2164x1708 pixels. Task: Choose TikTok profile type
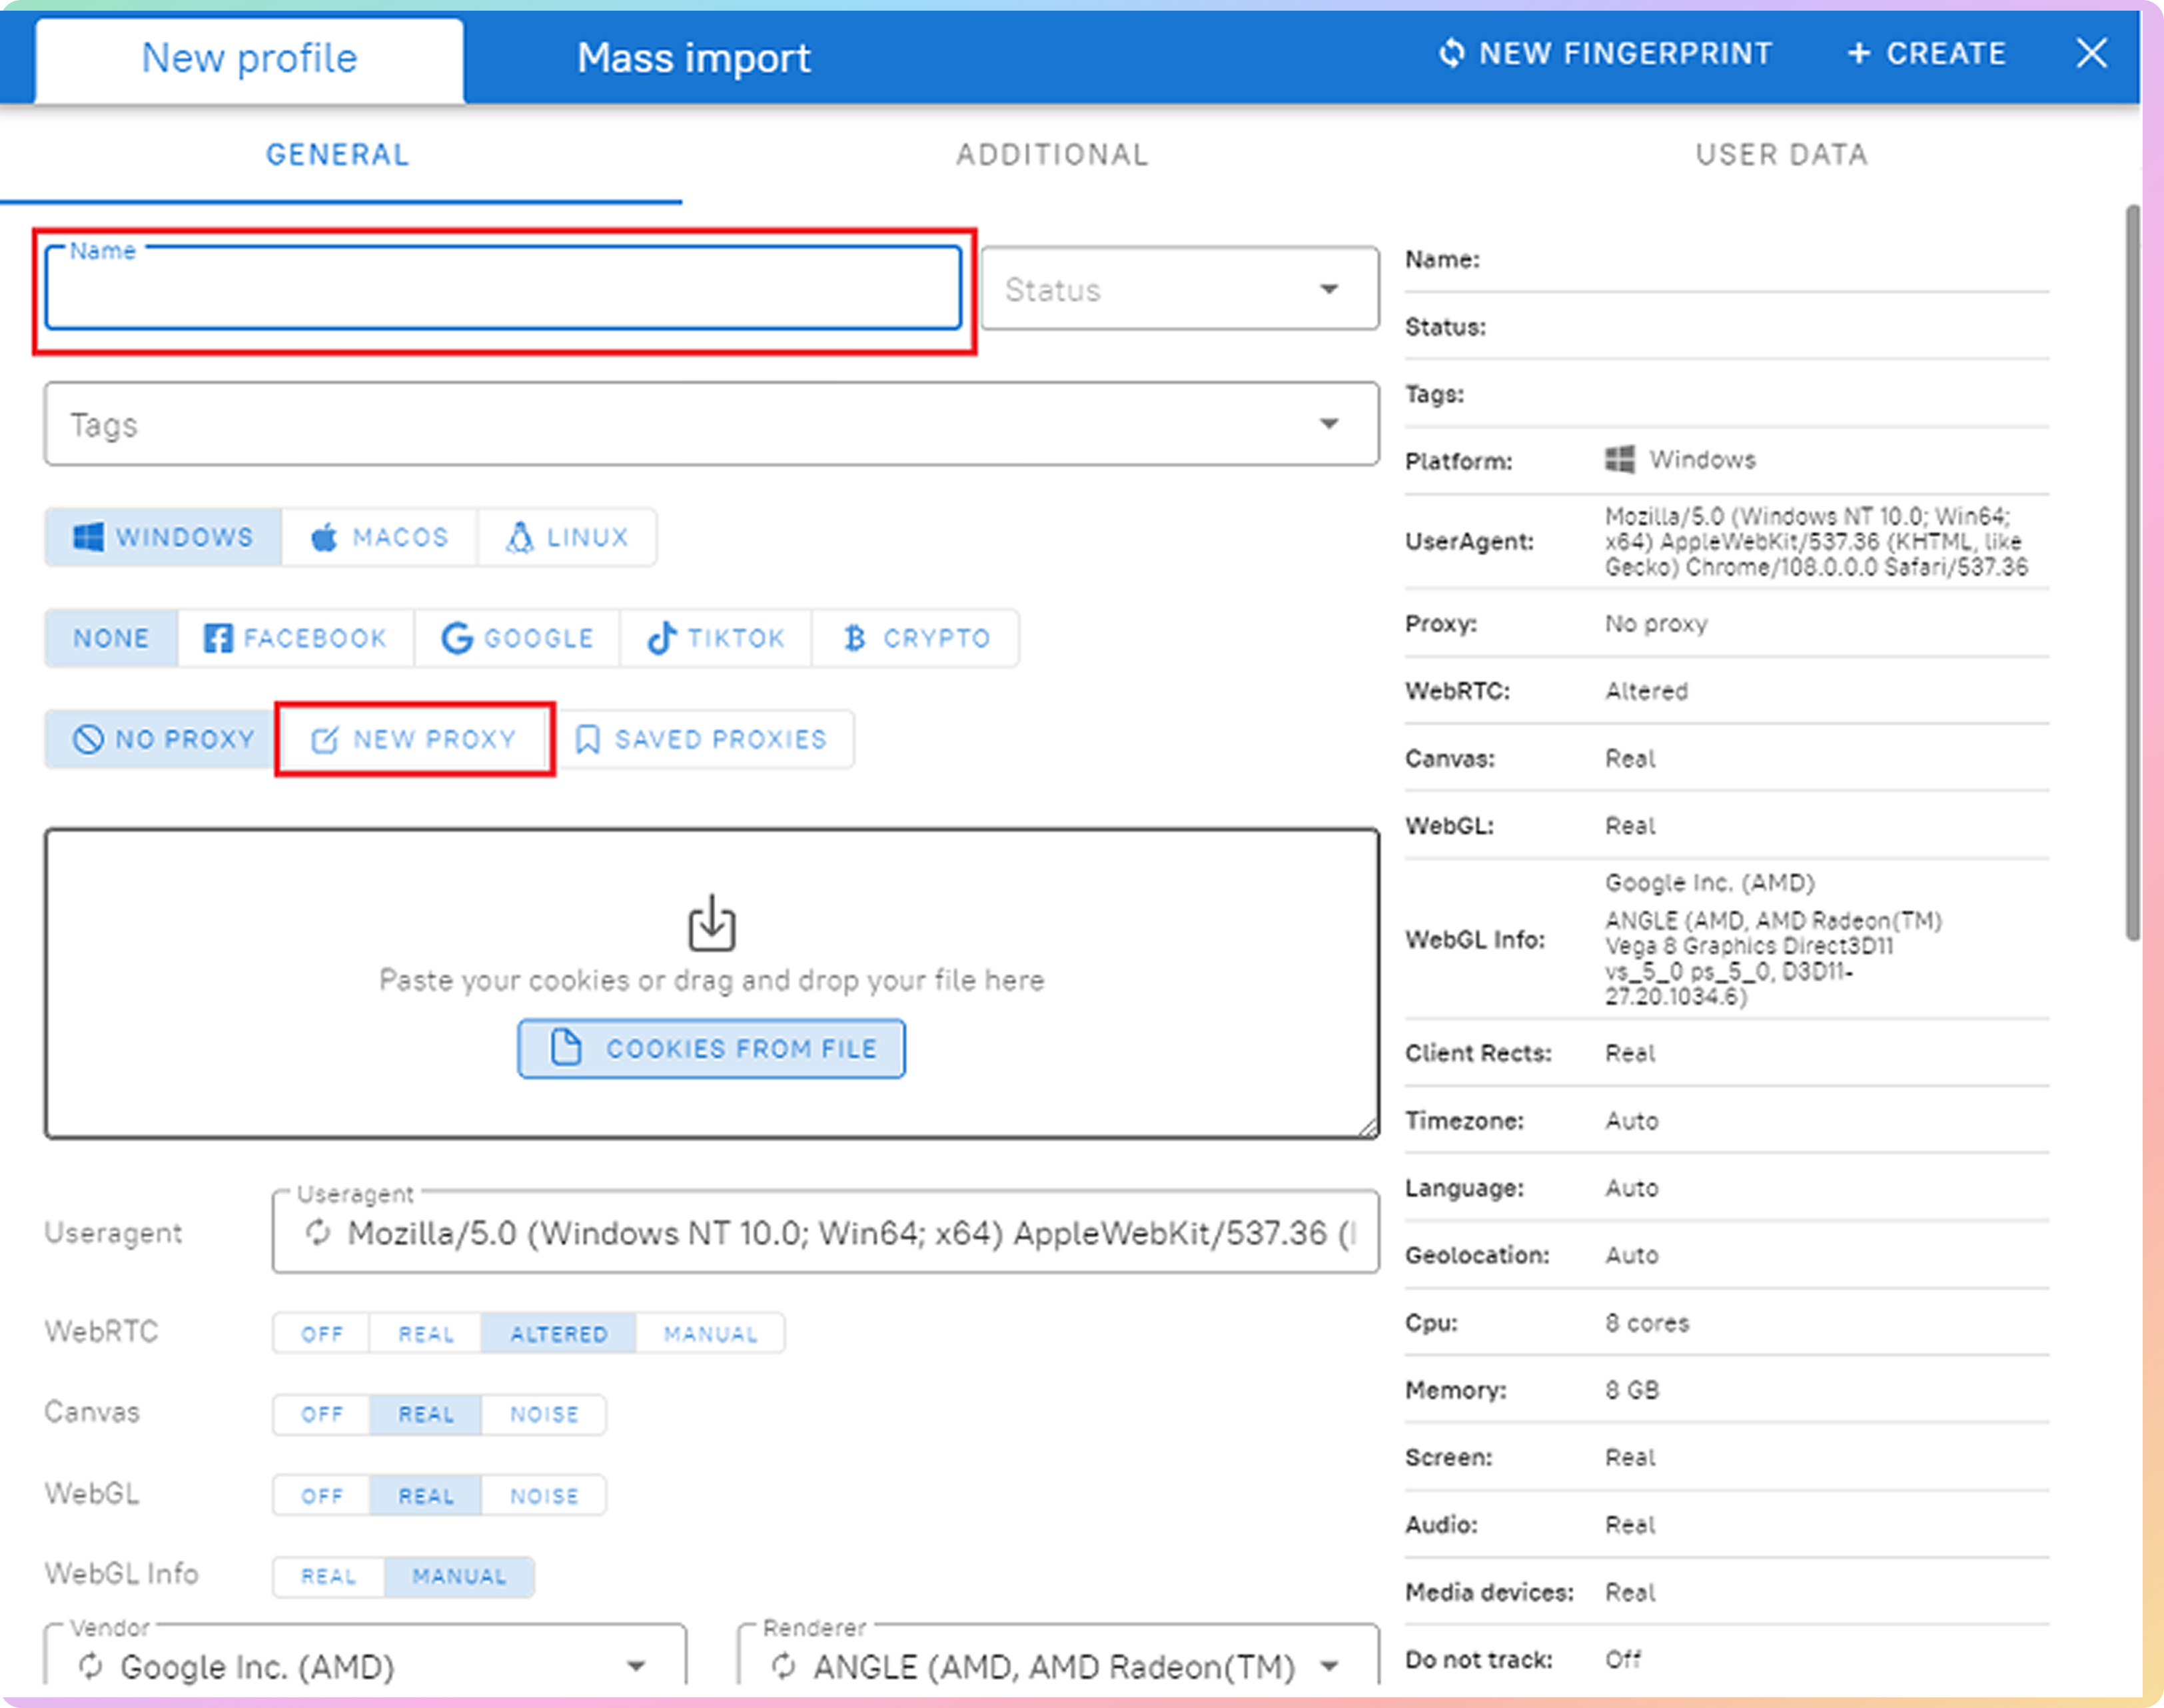715,638
